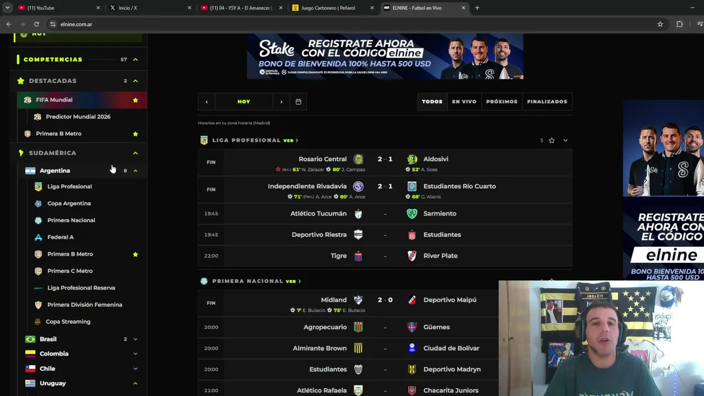Click the Almirante Brown crest
Viewport: 704px width, 396px height.
(358, 348)
